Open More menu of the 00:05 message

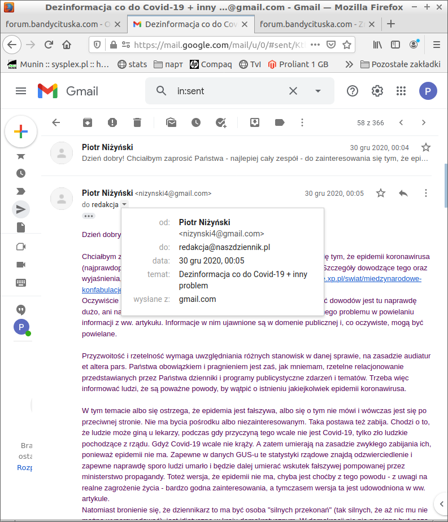point(425,193)
